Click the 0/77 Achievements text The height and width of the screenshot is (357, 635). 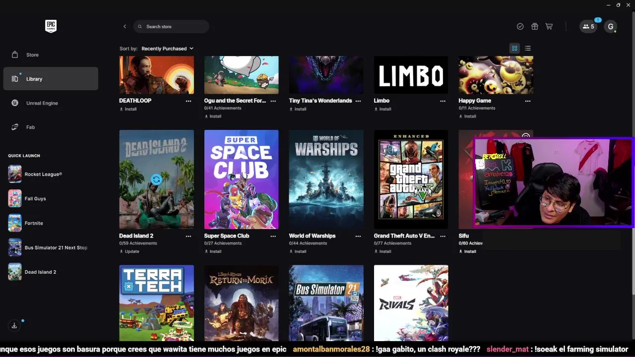coord(392,243)
